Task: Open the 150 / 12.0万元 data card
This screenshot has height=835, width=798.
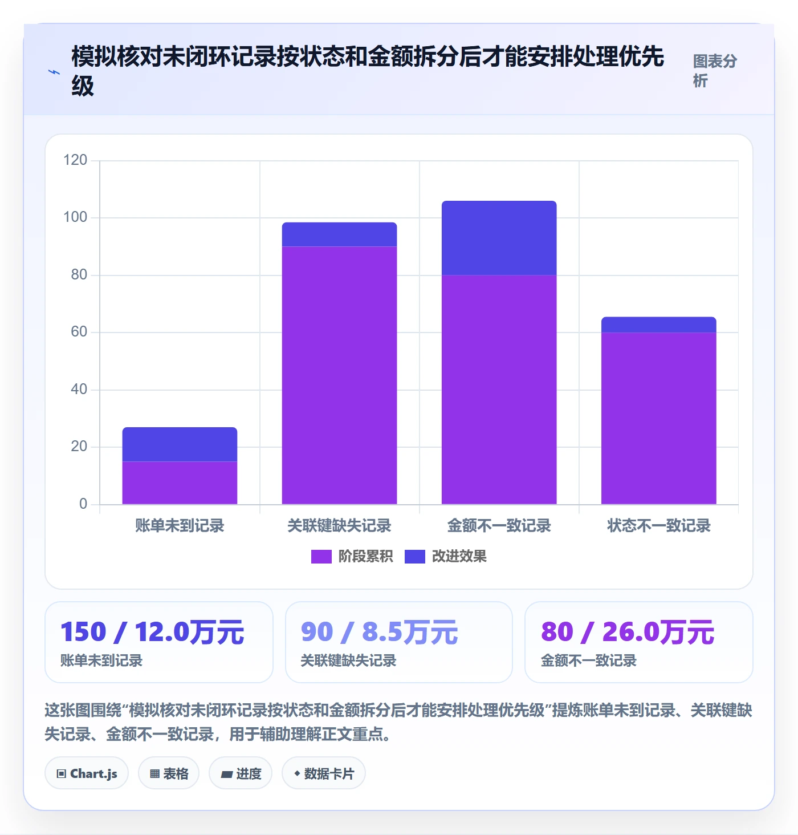Action: [159, 642]
